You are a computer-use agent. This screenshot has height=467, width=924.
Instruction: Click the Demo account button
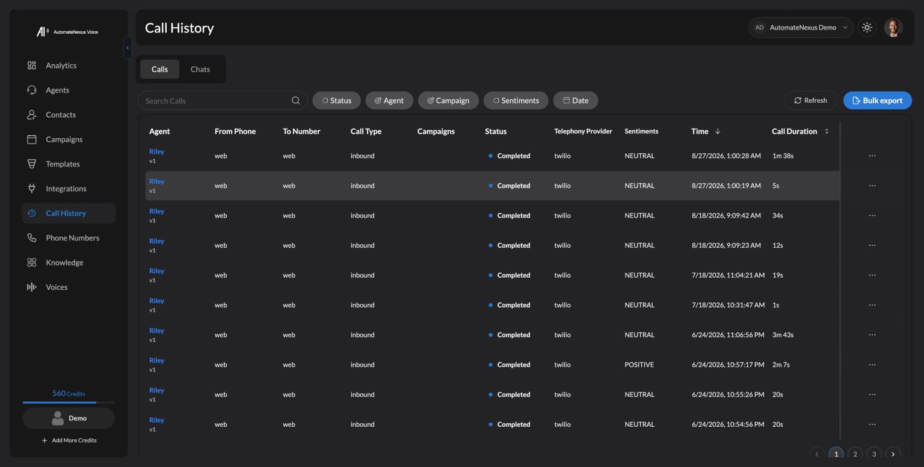pyautogui.click(x=69, y=418)
